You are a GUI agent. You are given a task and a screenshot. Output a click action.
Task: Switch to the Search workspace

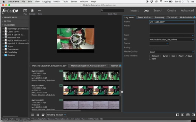pos(158,10)
